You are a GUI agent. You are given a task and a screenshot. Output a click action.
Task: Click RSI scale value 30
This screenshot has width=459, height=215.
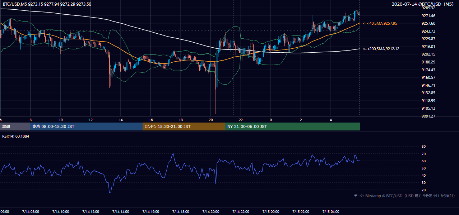click(423, 183)
